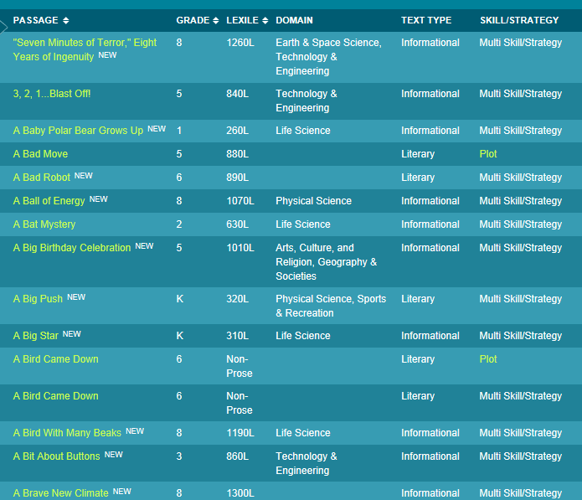Open the "A Bad Move" passage

pos(40,154)
